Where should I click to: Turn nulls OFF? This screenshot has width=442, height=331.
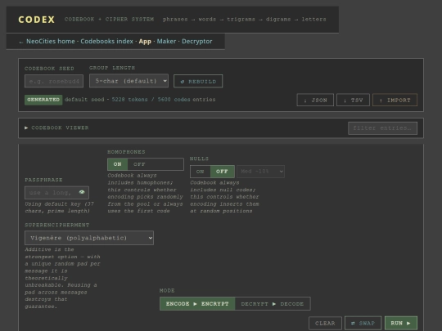coord(222,172)
